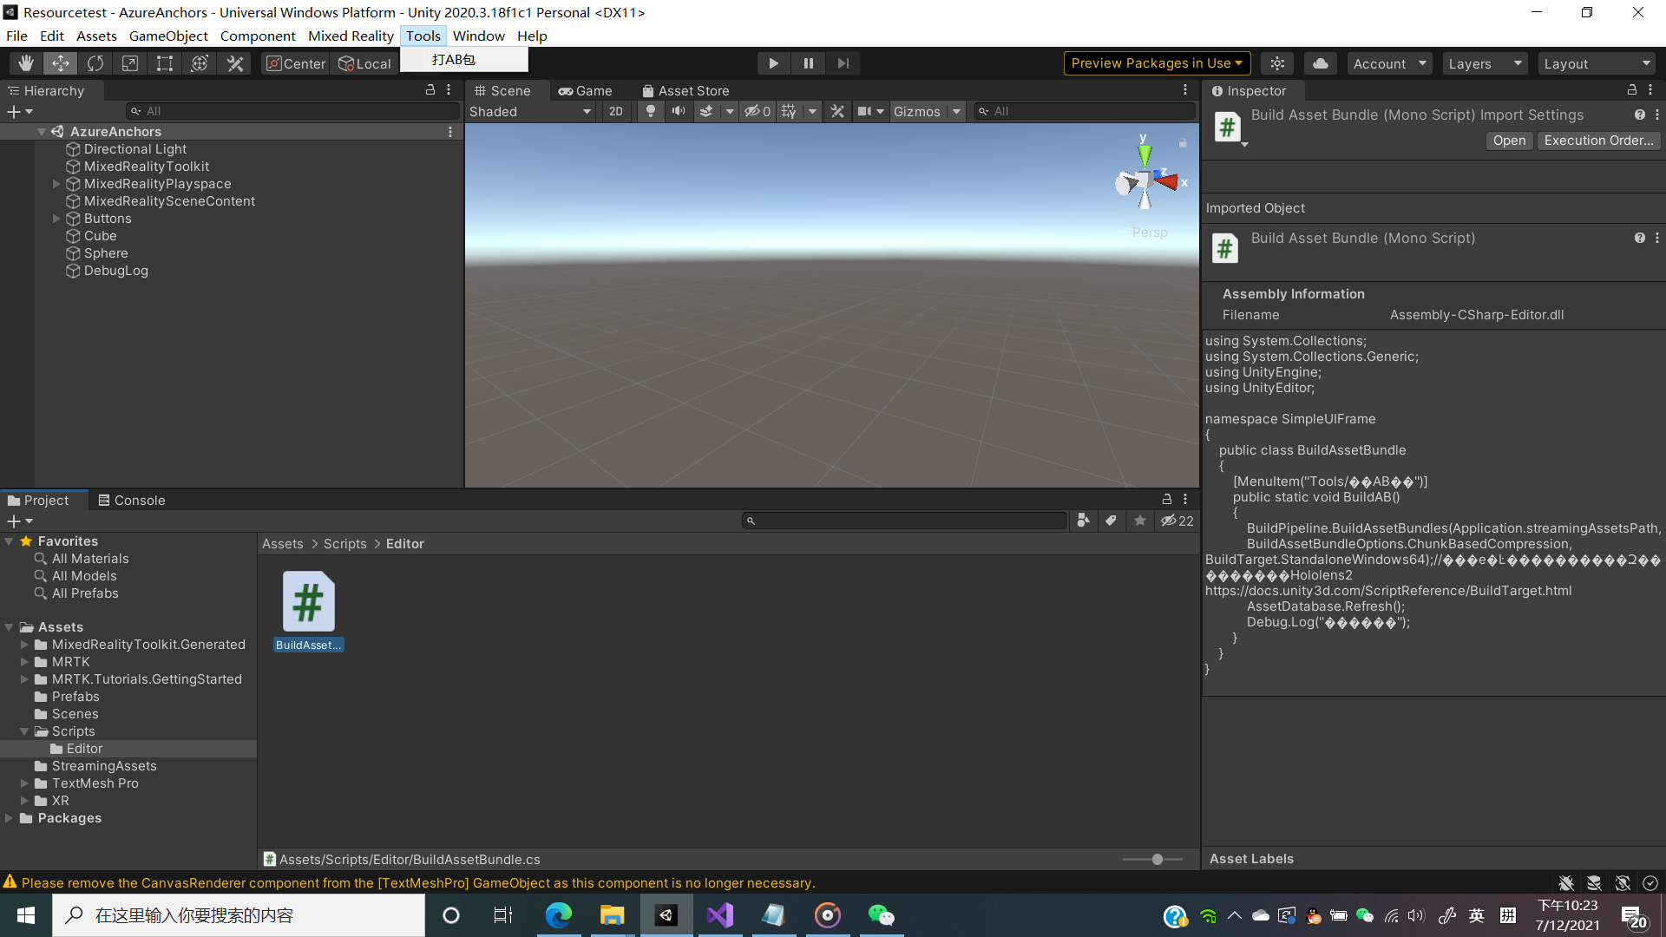Open the Mixed Reality menu
Screen dimensions: 1666x937
click(351, 36)
